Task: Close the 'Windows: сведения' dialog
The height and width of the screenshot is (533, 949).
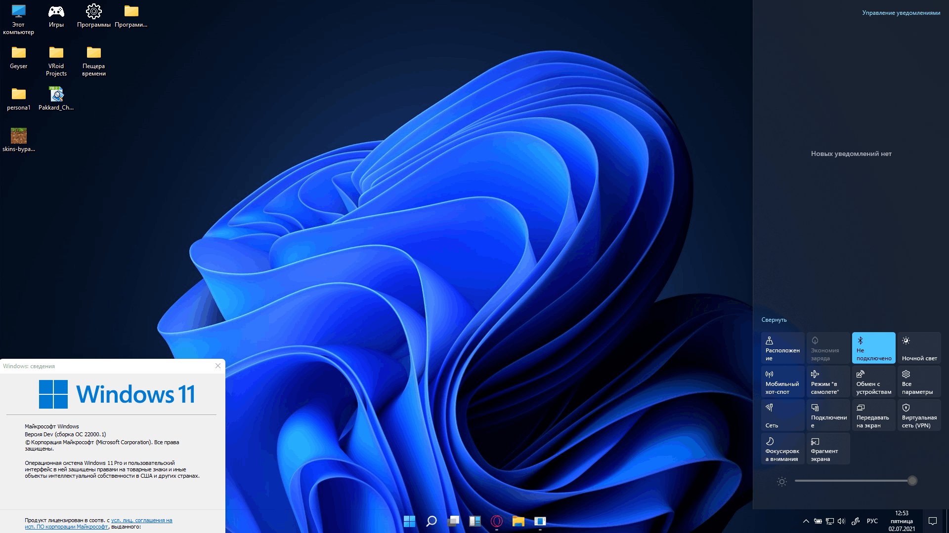Action: [x=218, y=366]
